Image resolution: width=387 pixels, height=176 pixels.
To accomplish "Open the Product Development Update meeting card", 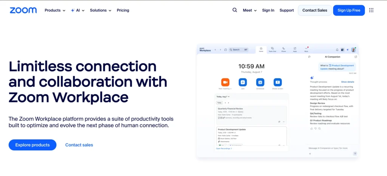I will tap(252, 136).
